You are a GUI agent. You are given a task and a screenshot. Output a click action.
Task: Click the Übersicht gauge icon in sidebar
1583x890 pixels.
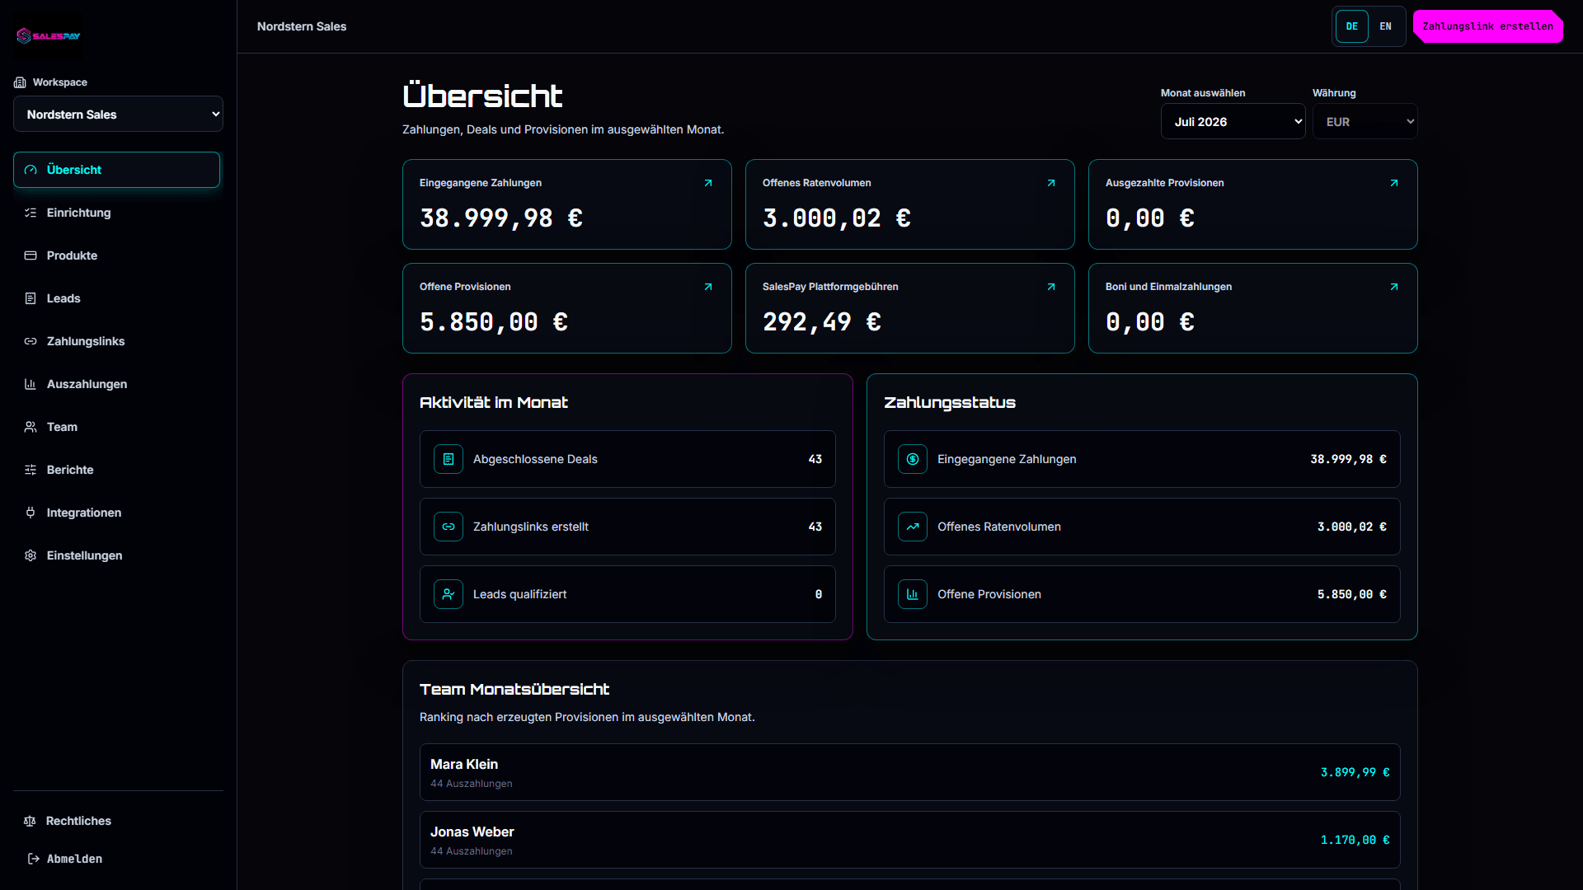[x=31, y=170]
